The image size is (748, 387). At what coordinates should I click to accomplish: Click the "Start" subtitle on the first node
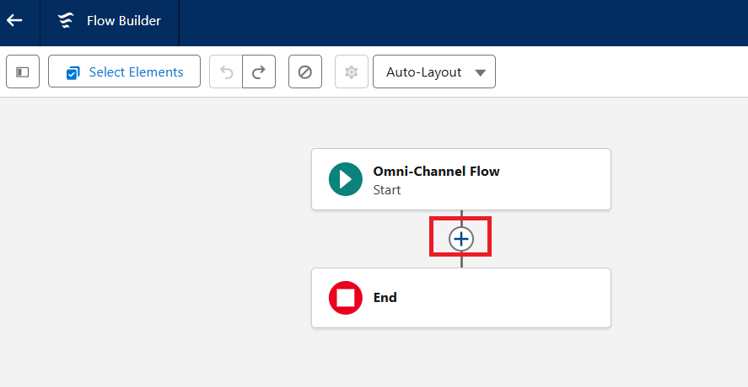pyautogui.click(x=387, y=190)
